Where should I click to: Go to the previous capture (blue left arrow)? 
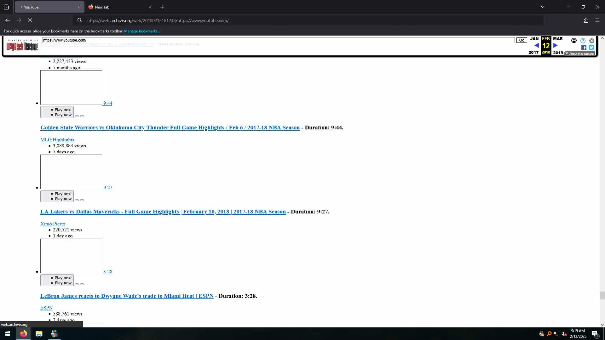coord(536,46)
